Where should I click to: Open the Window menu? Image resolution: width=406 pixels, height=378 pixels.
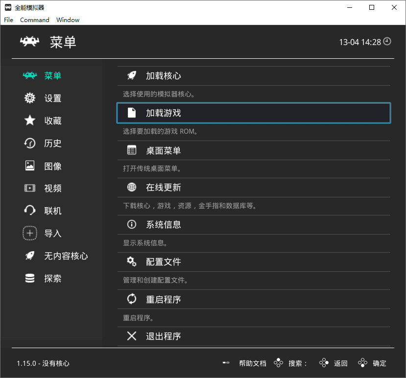(x=68, y=20)
